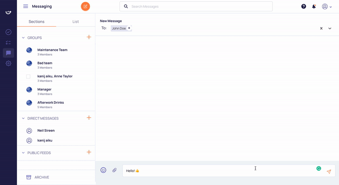The height and width of the screenshot is (185, 339).
Task: Open the checklist sidebar icon
Action: tap(8, 42)
